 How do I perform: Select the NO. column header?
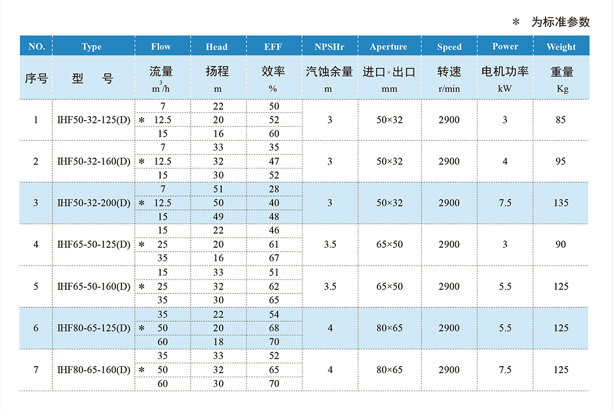pyautogui.click(x=36, y=47)
